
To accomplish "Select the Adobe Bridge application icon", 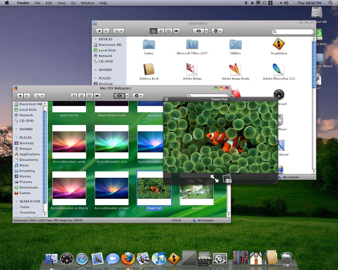I will [x=192, y=70].
